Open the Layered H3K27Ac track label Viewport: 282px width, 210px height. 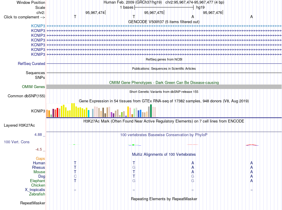click(19, 125)
